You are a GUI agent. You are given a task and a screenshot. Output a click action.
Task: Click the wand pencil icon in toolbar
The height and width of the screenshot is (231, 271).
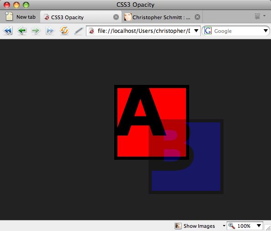tap(79, 31)
